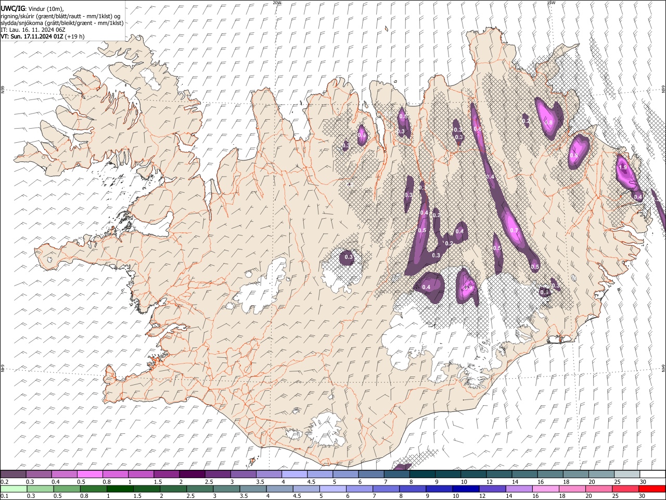Pick bottom legend swatch between 18 and 20
Image resolution: width=666 pixels, height=500 pixels.
572,489
